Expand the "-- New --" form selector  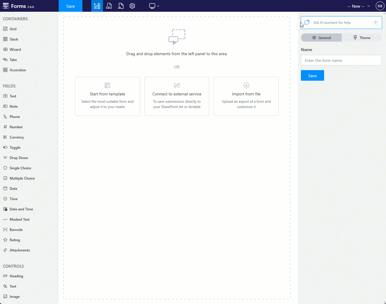coord(358,6)
